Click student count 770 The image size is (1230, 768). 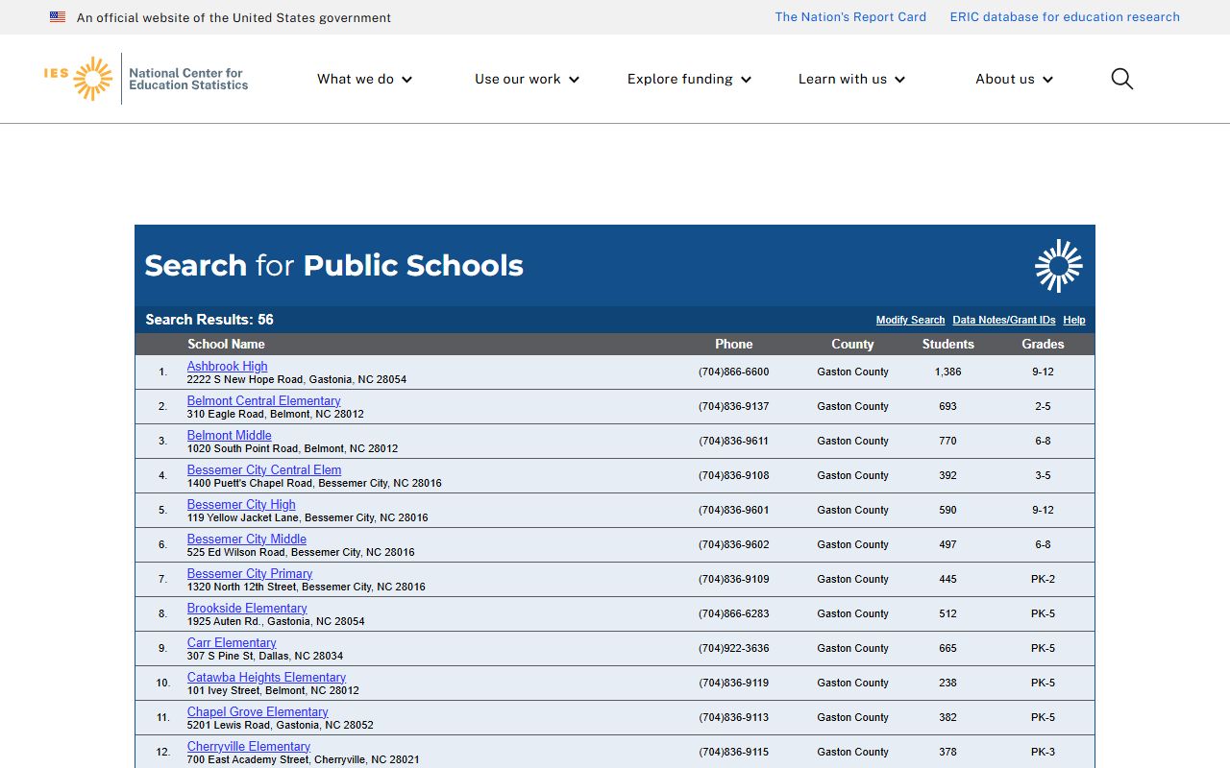948,441
